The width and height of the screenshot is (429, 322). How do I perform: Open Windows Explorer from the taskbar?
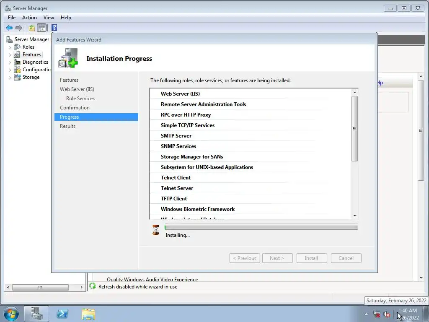point(88,314)
